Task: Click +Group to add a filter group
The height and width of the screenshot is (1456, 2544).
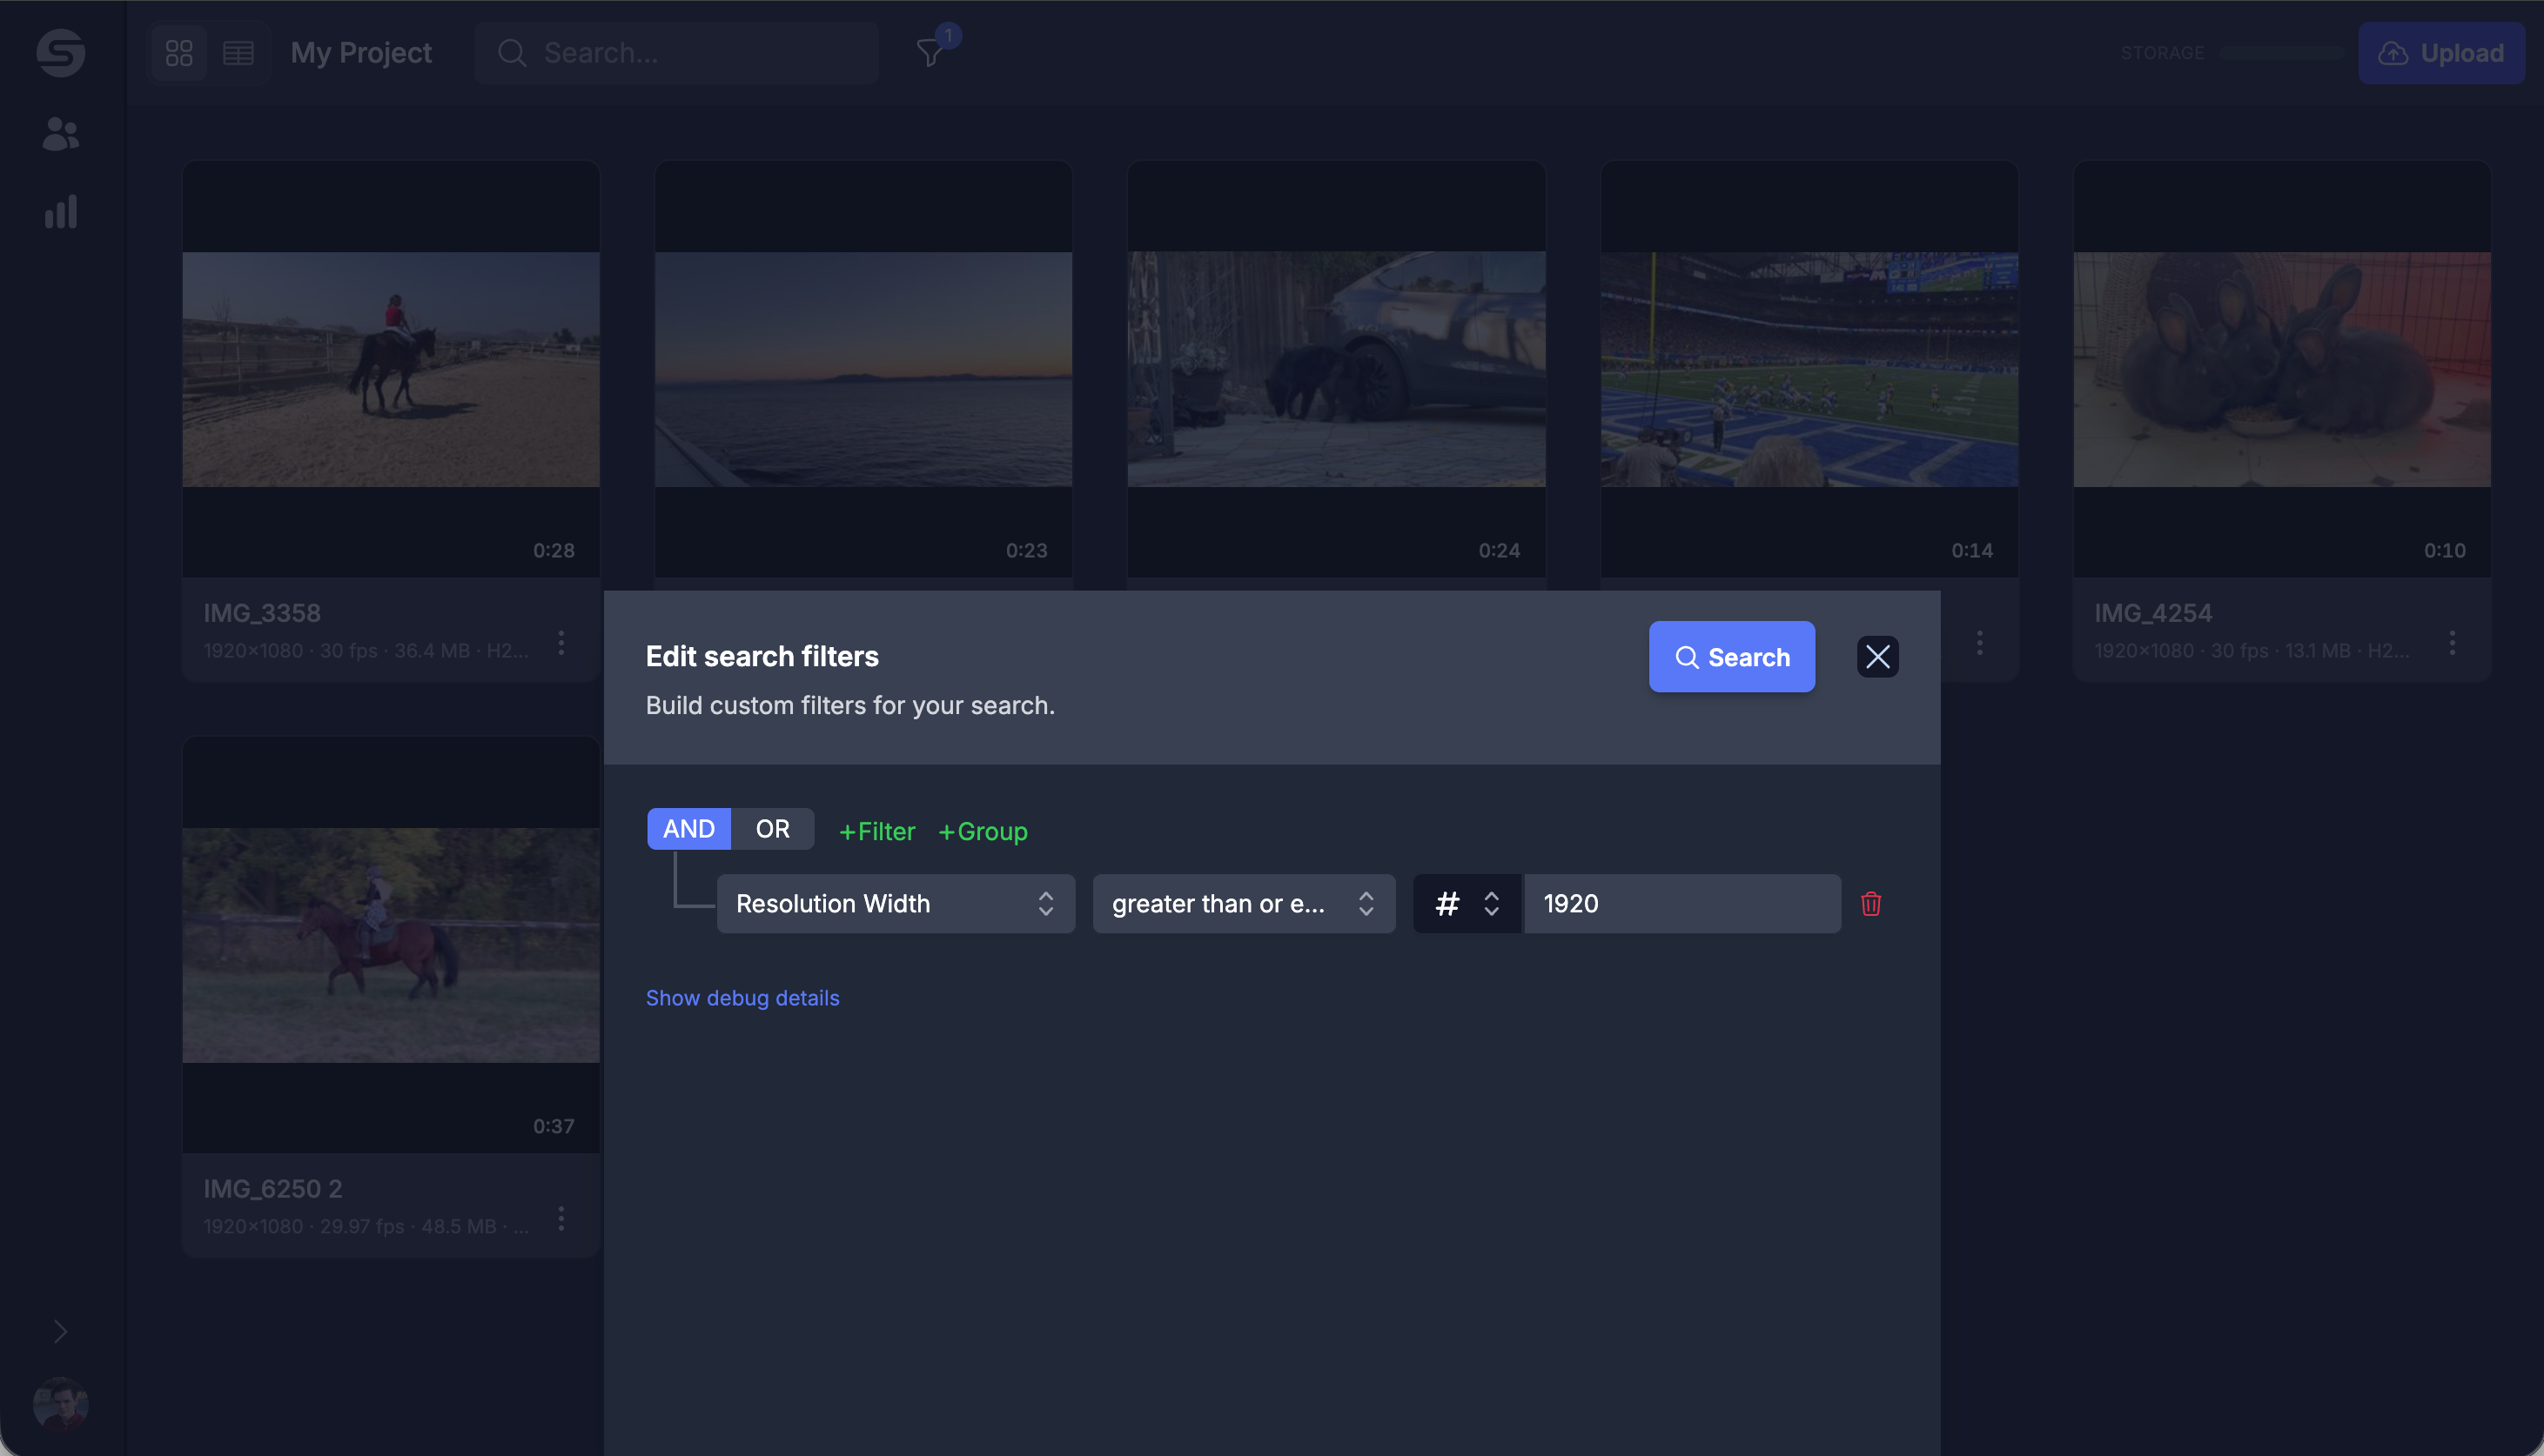Action: click(x=983, y=831)
